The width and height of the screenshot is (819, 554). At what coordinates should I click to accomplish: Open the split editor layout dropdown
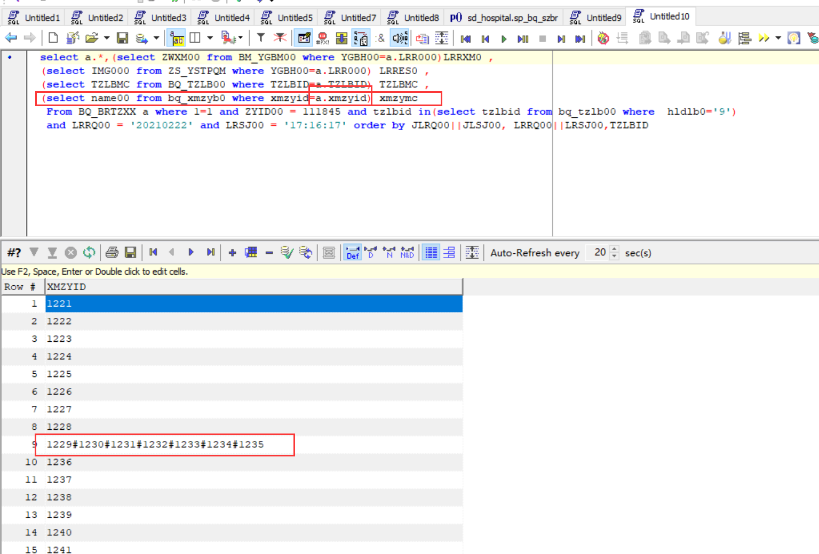pyautogui.click(x=210, y=38)
